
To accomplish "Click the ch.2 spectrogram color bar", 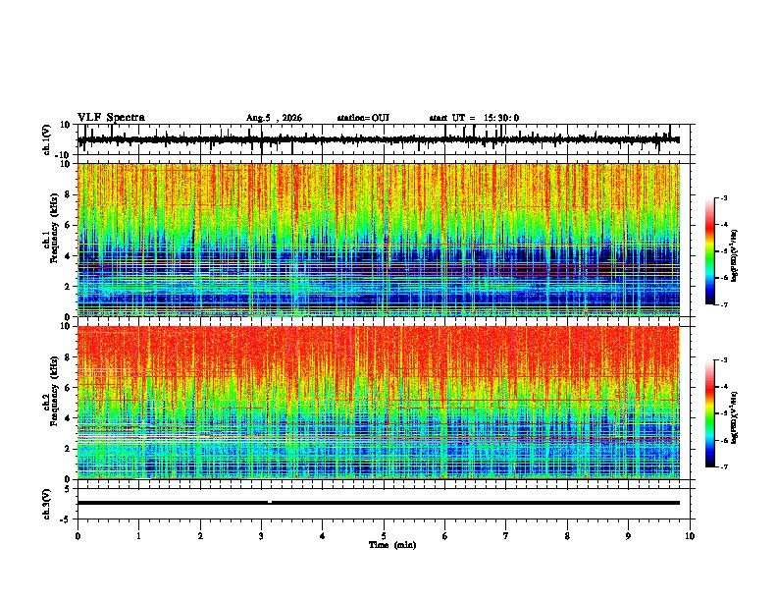I will click(709, 413).
